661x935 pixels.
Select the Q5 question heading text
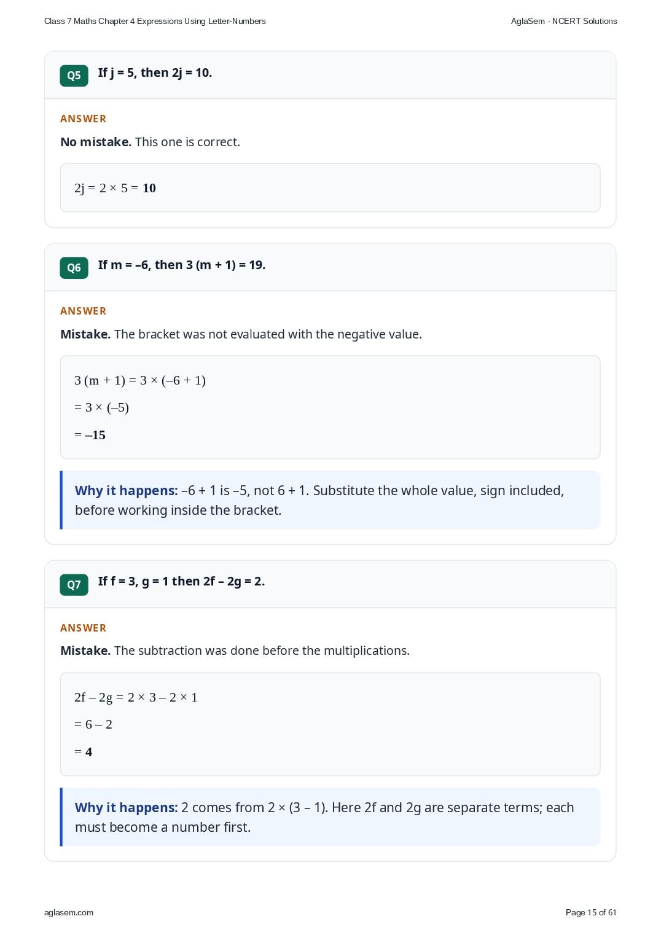tap(155, 72)
